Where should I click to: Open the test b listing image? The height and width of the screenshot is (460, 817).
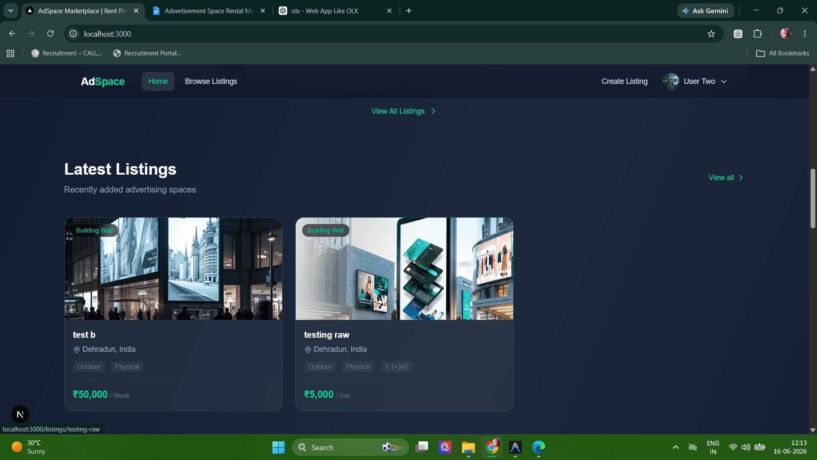coord(173,269)
